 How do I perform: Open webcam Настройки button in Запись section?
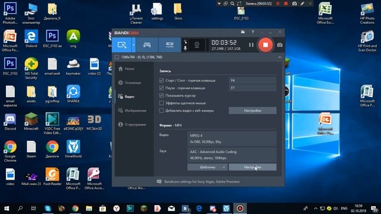tap(252, 111)
